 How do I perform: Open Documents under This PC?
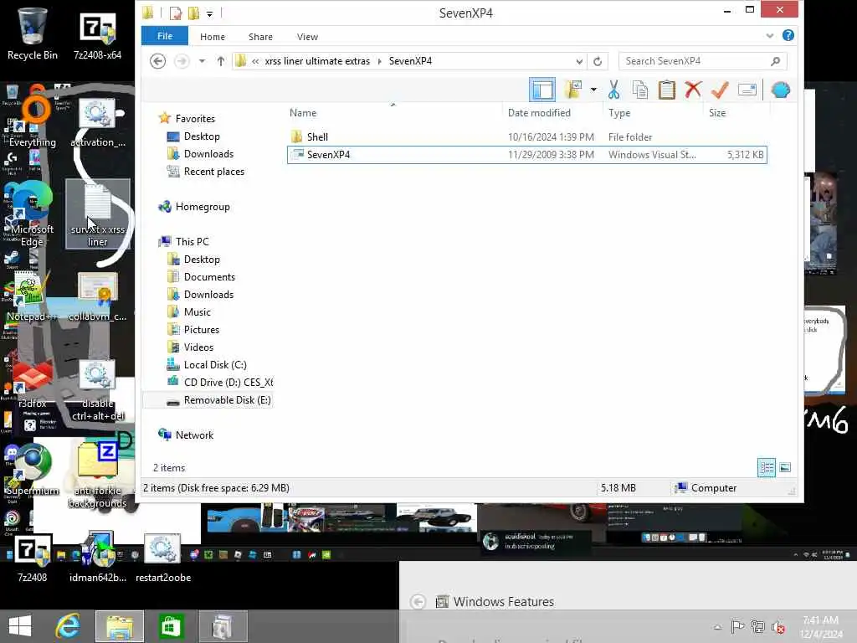point(201,276)
